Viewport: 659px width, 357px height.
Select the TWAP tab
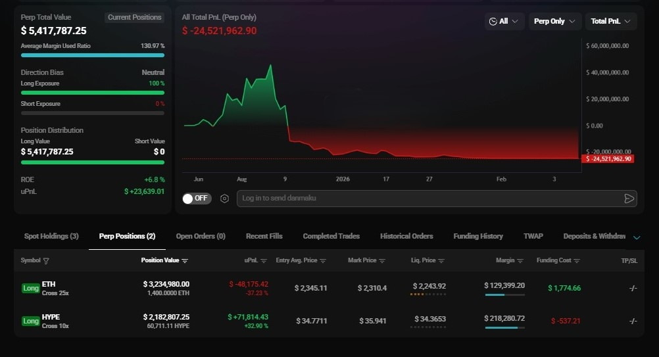pyautogui.click(x=533, y=236)
